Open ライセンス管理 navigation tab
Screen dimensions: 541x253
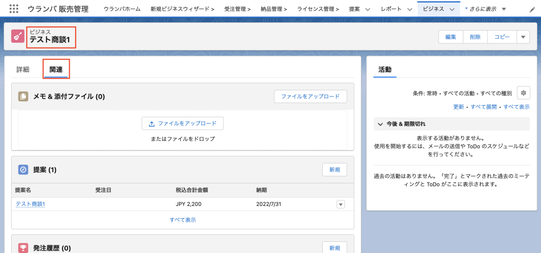pyautogui.click(x=318, y=10)
